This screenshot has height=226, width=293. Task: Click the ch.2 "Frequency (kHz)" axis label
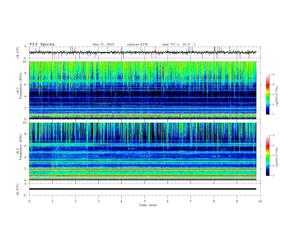(x=21, y=147)
